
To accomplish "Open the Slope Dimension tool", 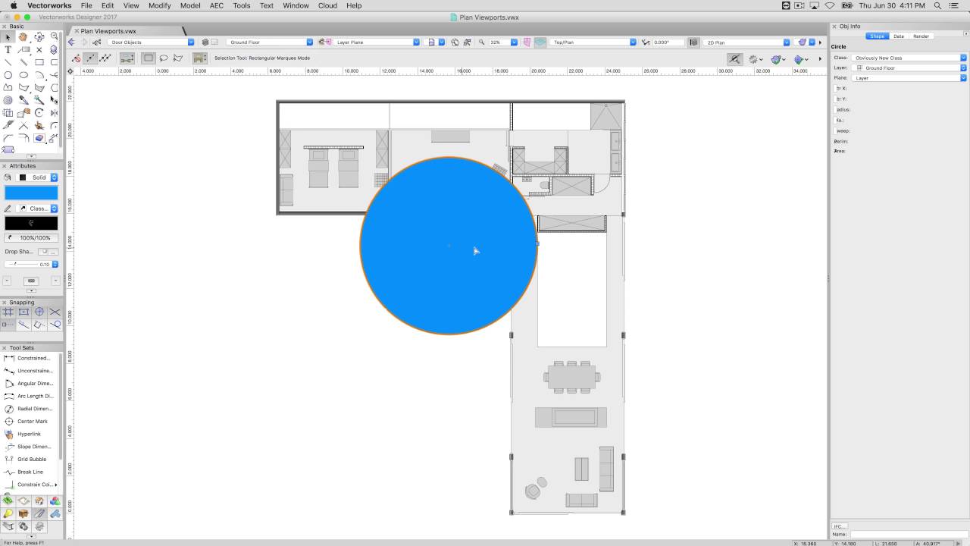I will click(28, 447).
